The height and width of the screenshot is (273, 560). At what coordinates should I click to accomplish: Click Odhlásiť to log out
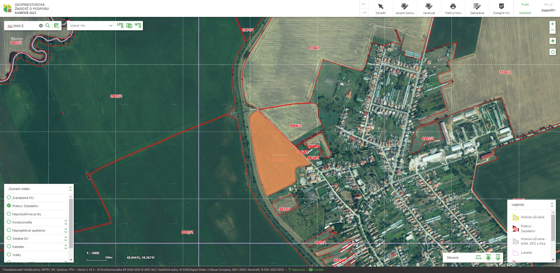[x=525, y=13]
